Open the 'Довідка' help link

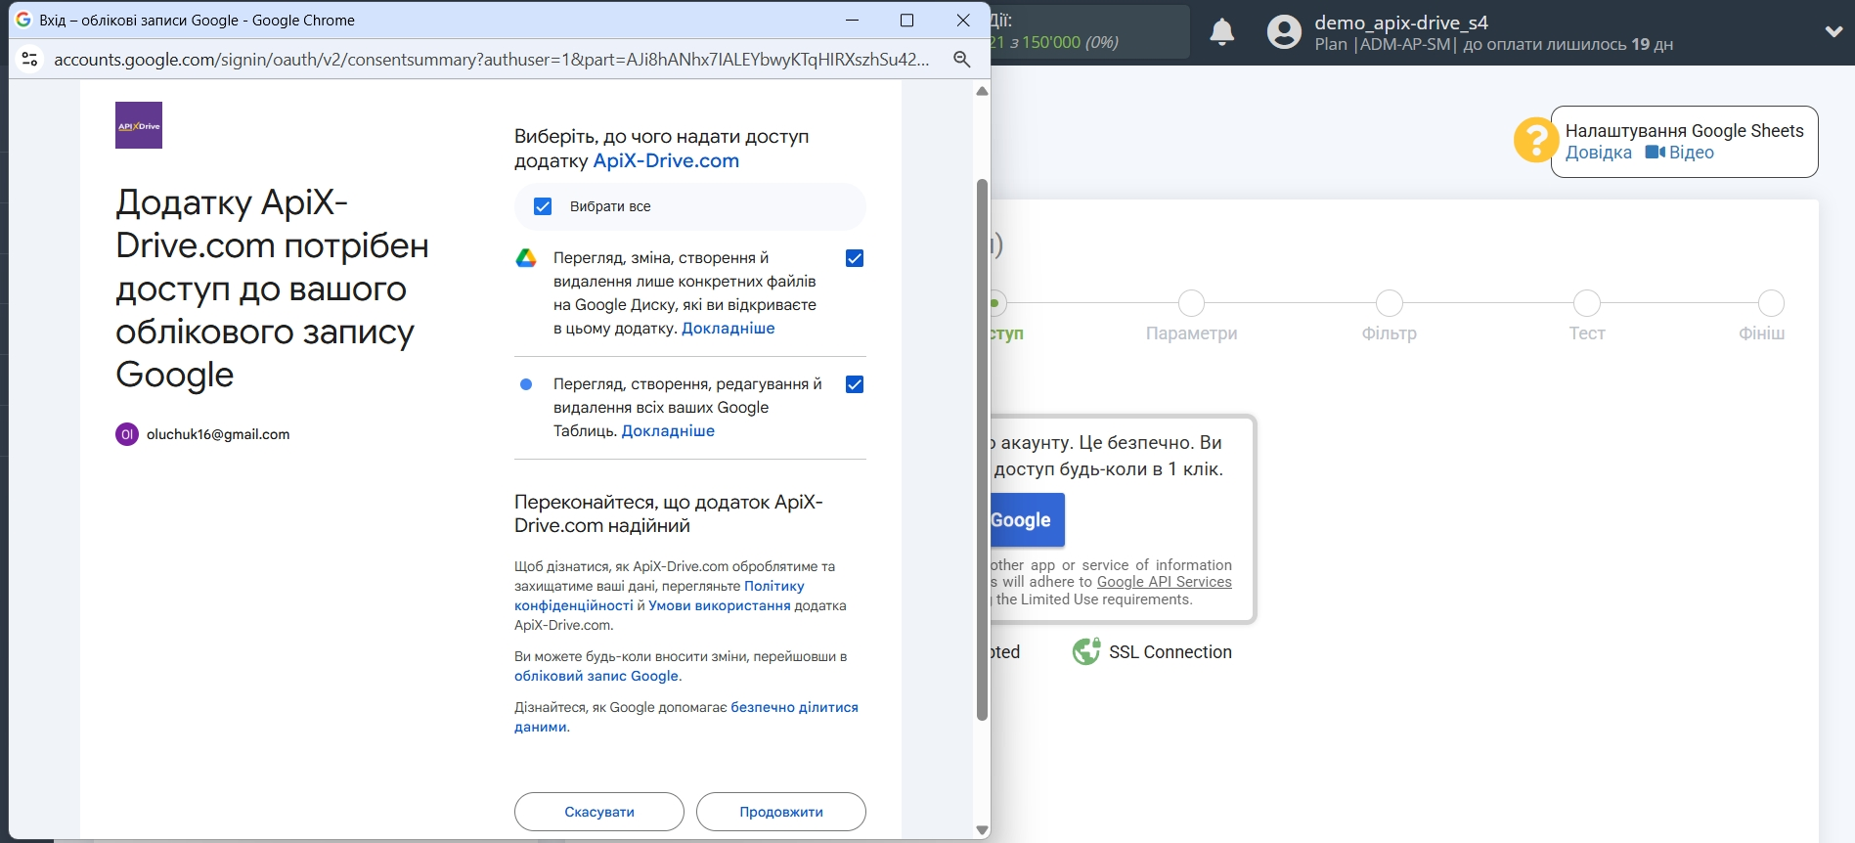click(1598, 153)
